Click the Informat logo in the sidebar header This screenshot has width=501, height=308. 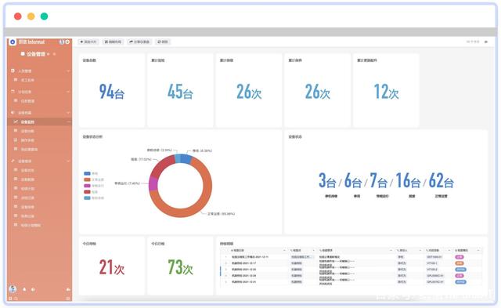pyautogui.click(x=13, y=42)
